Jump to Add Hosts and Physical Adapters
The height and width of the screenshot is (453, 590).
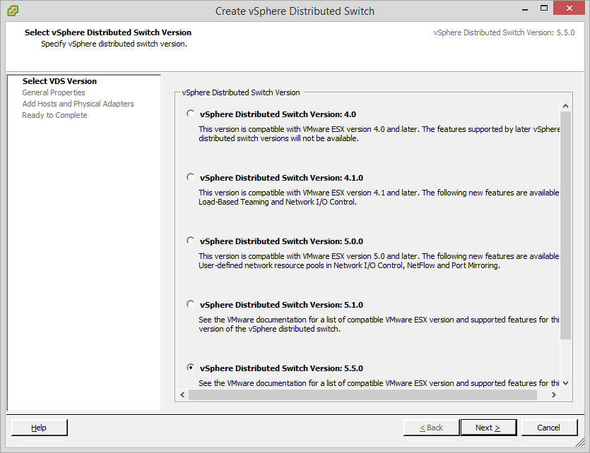tap(78, 104)
